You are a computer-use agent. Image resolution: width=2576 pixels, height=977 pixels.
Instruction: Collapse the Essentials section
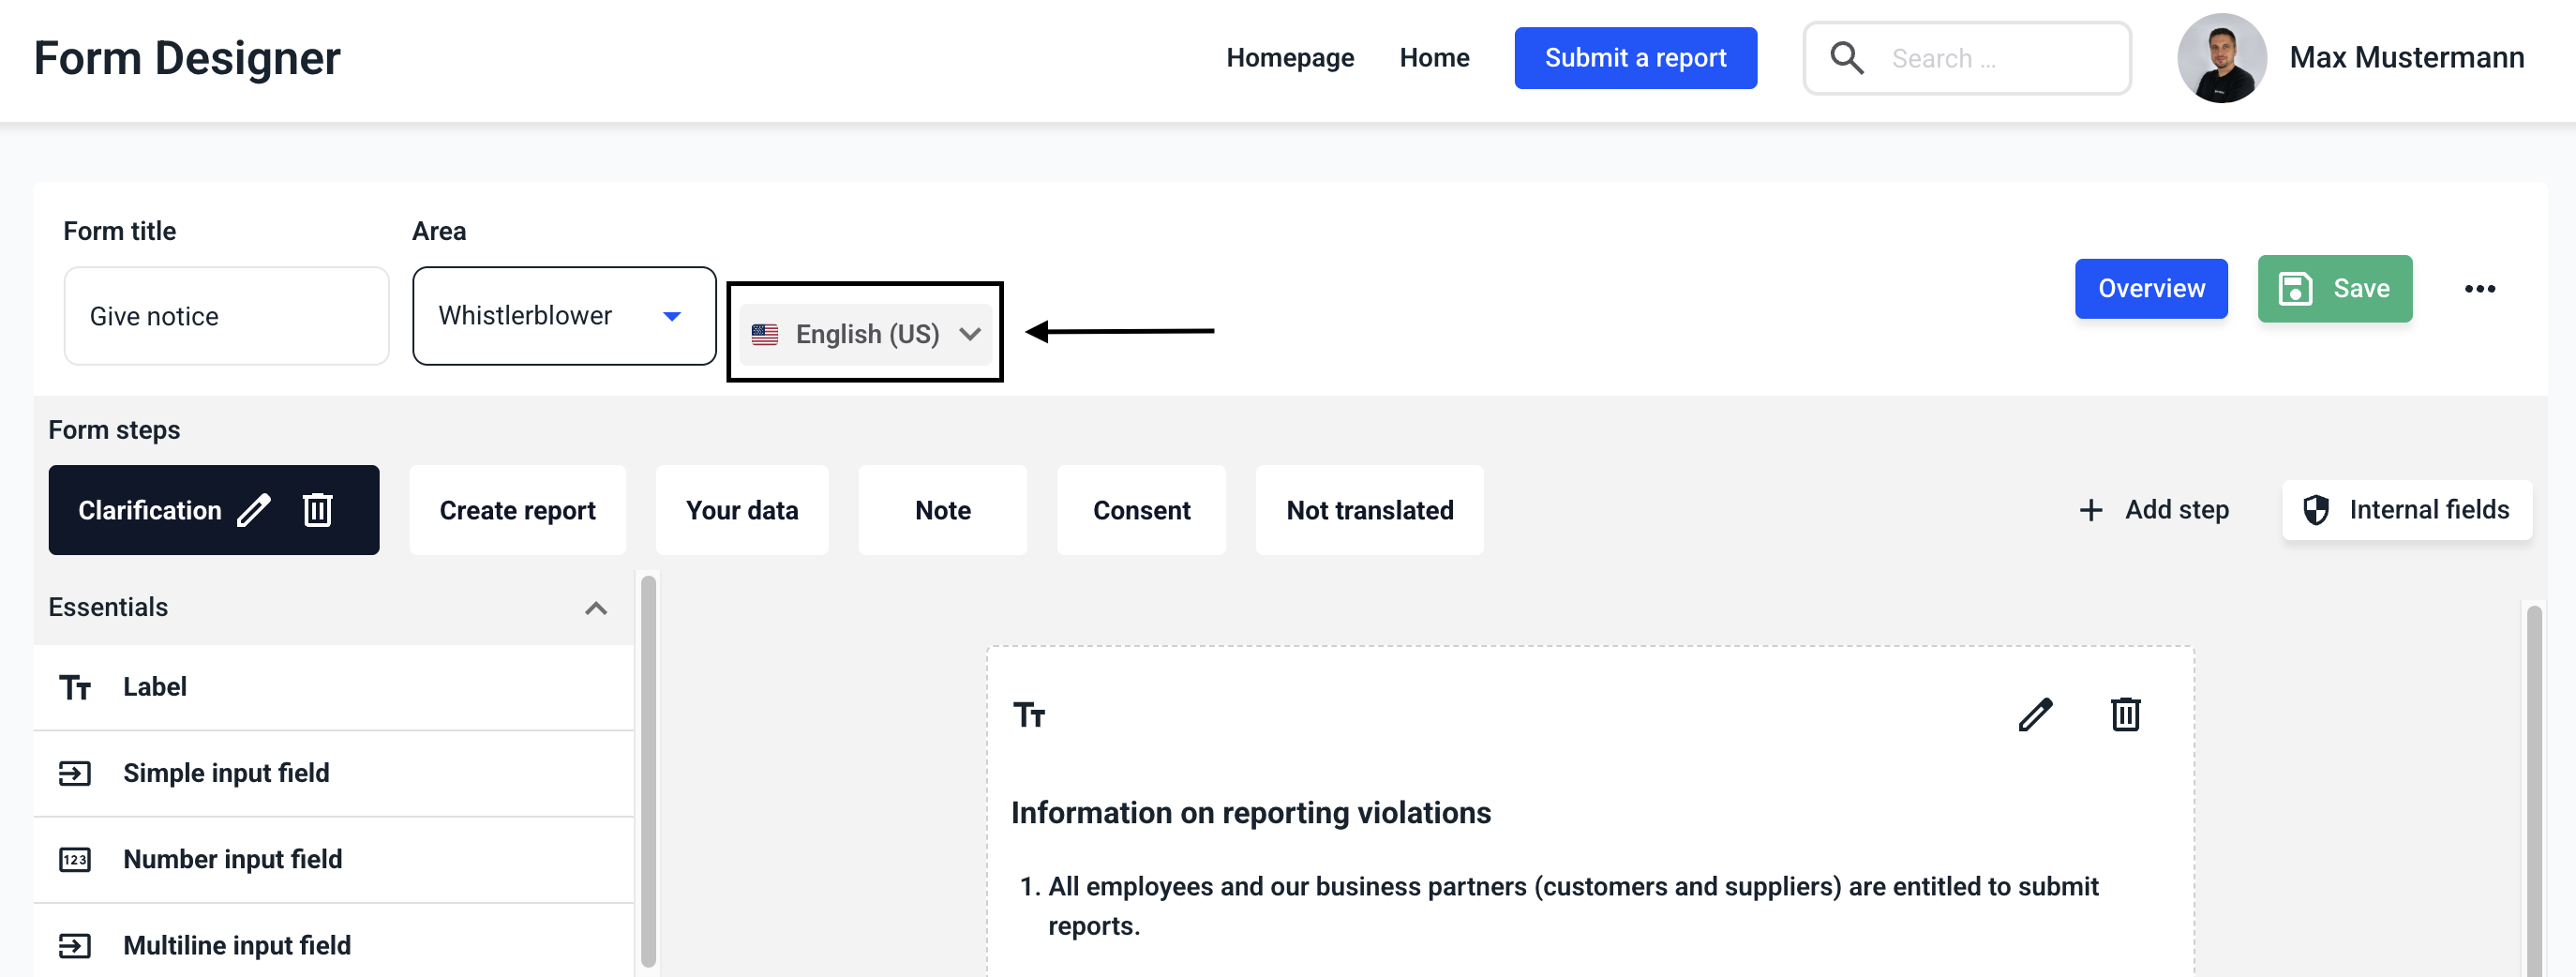pyautogui.click(x=596, y=608)
